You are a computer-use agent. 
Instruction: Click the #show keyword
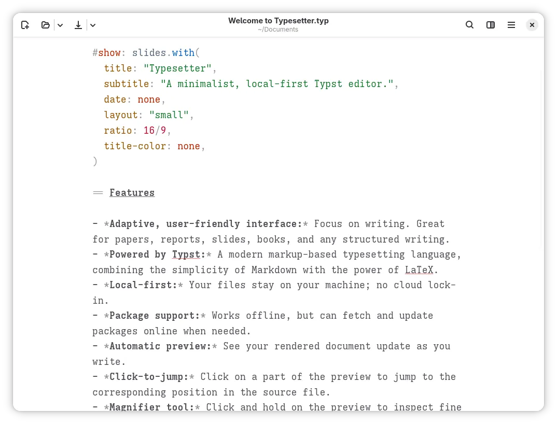click(x=106, y=52)
